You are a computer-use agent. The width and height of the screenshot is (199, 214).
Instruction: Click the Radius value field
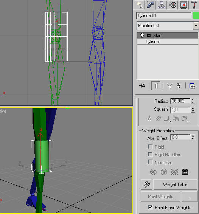180,101
